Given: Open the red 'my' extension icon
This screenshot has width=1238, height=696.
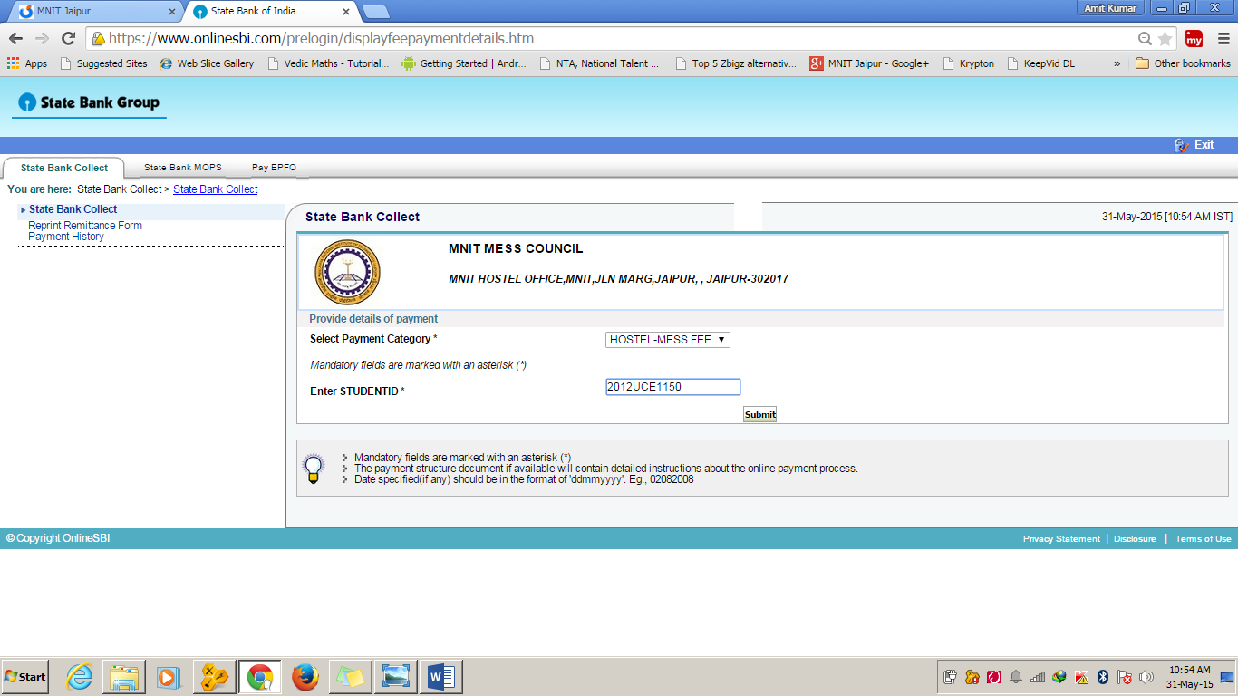Looking at the screenshot, I should 1194,39.
